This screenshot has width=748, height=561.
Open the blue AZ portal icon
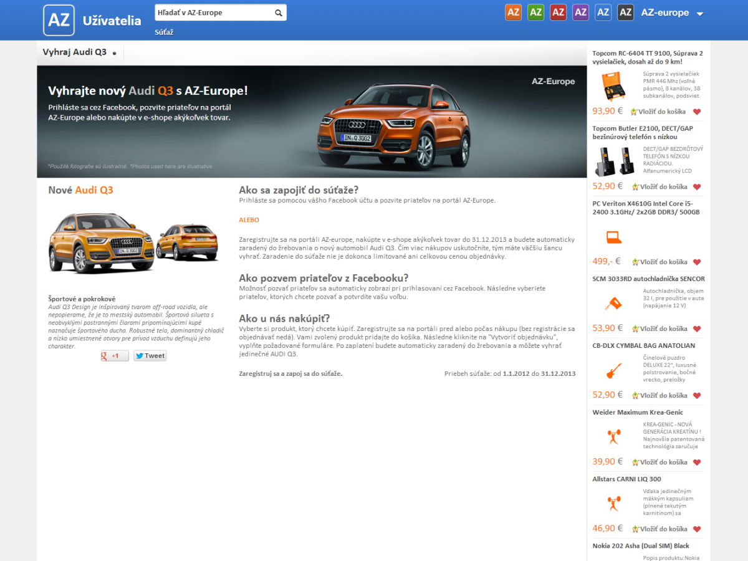603,12
